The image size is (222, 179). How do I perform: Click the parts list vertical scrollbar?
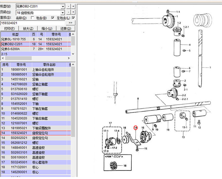(73, 121)
